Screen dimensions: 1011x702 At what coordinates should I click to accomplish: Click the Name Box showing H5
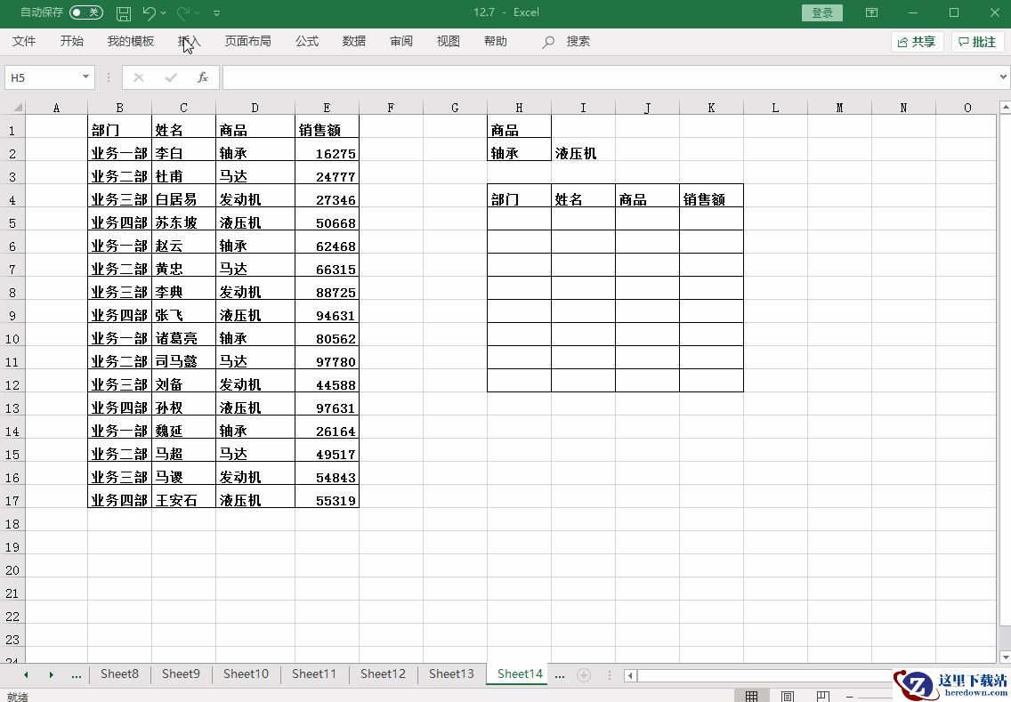42,77
